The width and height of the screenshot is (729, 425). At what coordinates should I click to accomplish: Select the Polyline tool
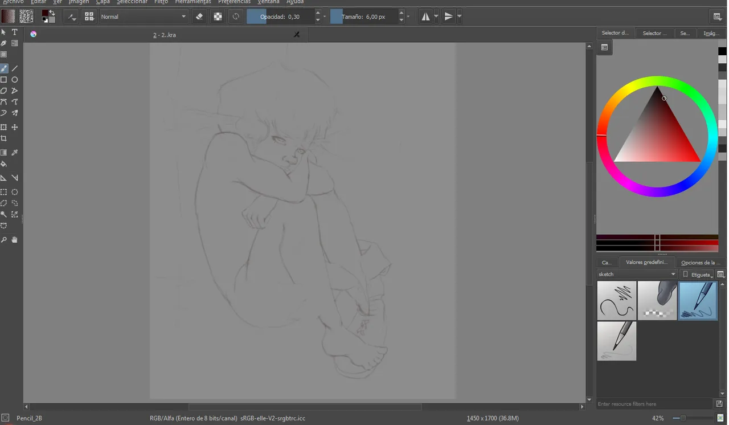(x=15, y=91)
